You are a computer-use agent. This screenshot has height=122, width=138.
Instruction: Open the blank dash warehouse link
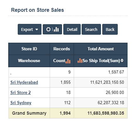(x=11, y=74)
